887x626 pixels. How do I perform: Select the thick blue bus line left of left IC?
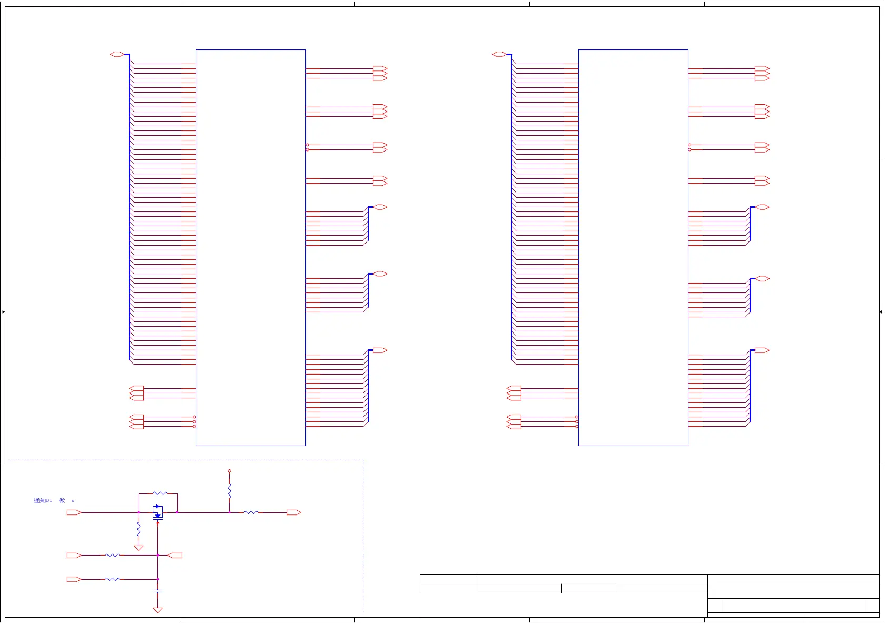(x=129, y=207)
